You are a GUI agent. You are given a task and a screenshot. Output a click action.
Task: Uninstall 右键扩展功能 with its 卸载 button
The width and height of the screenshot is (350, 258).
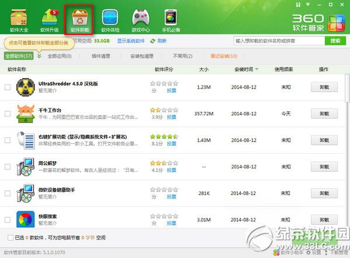click(x=324, y=140)
